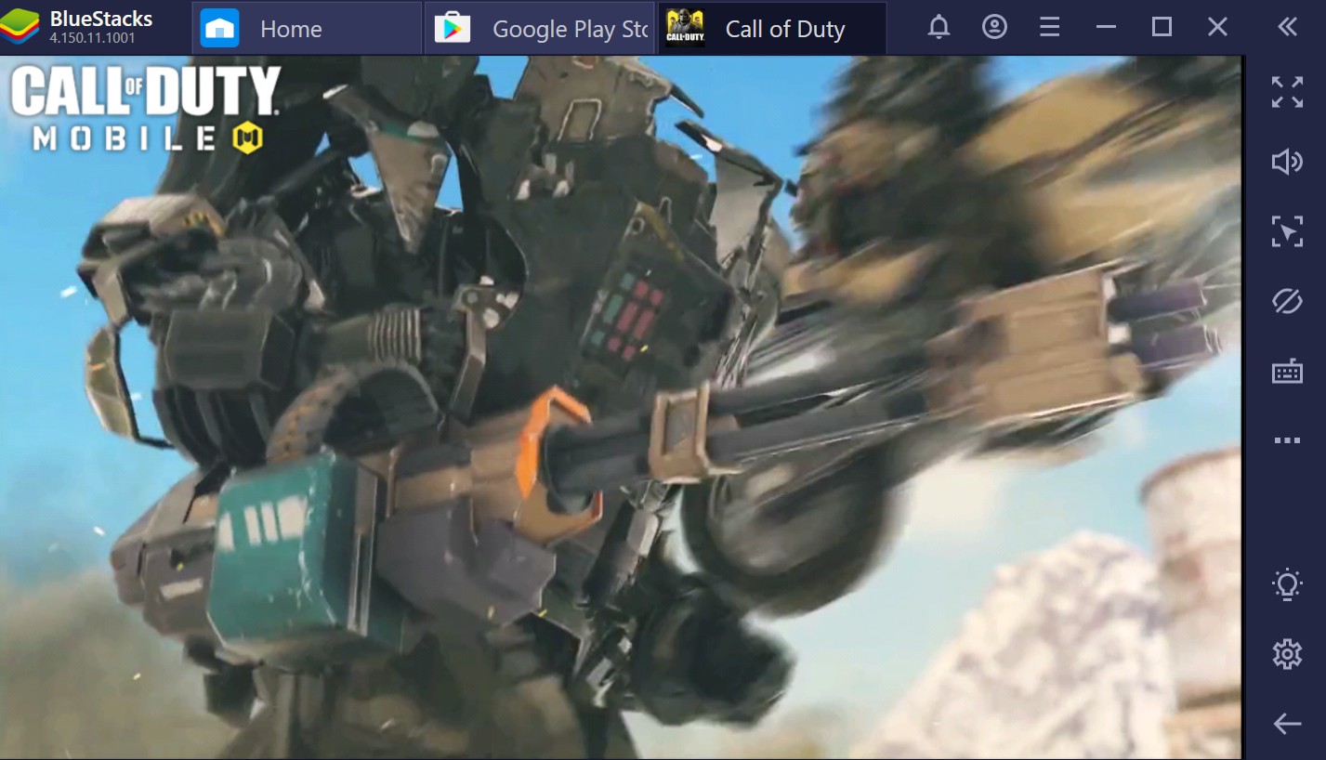Open BlueStacks settings gear
Image resolution: width=1326 pixels, height=760 pixels.
[x=1287, y=654]
